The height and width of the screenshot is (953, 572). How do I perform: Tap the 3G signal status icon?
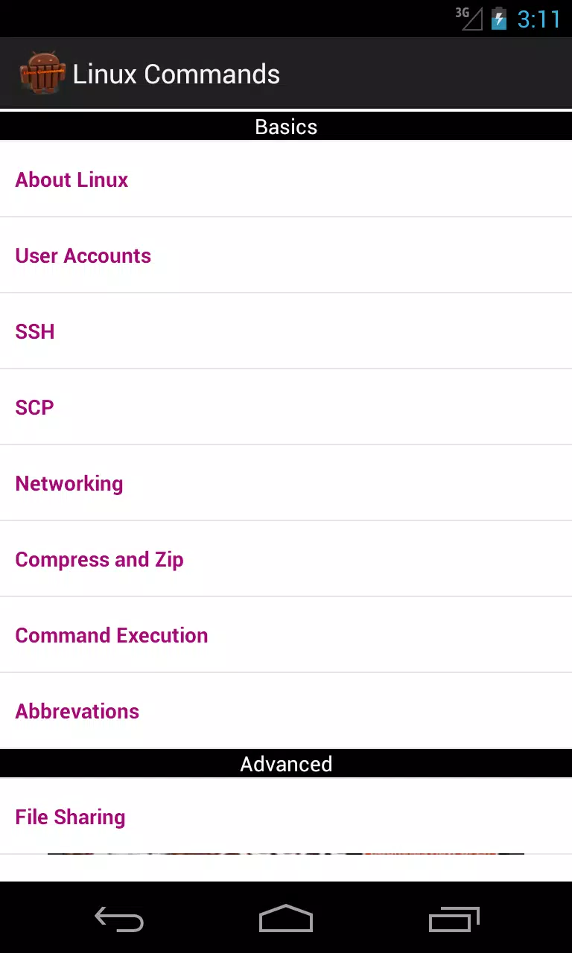pos(469,19)
